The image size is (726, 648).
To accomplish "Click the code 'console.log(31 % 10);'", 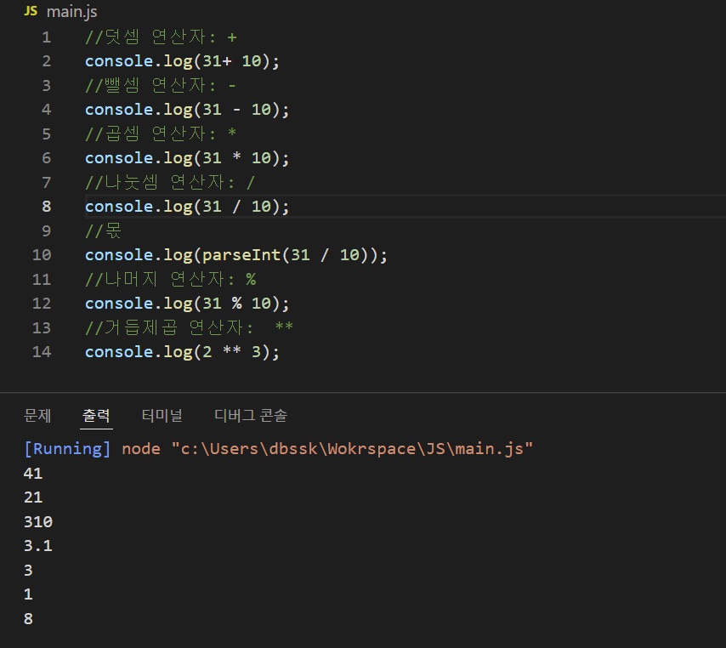I will [187, 304].
